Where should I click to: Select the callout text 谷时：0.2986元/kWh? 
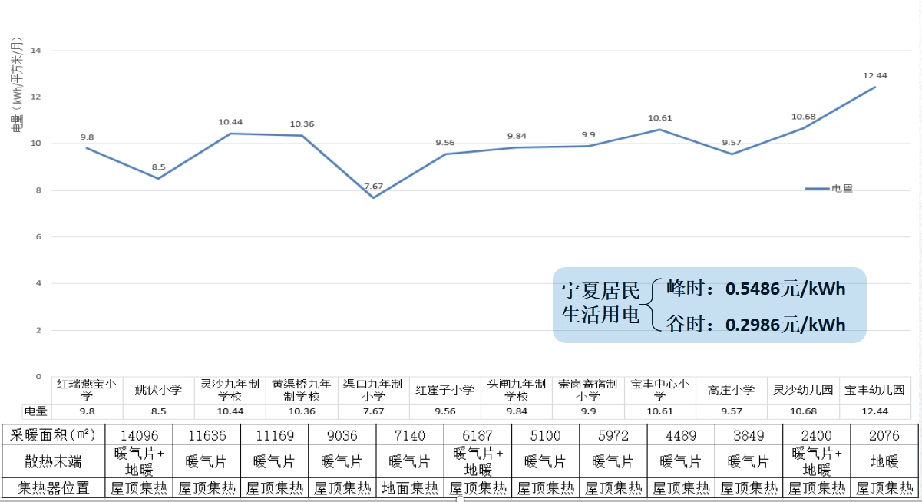pyautogui.click(x=755, y=325)
